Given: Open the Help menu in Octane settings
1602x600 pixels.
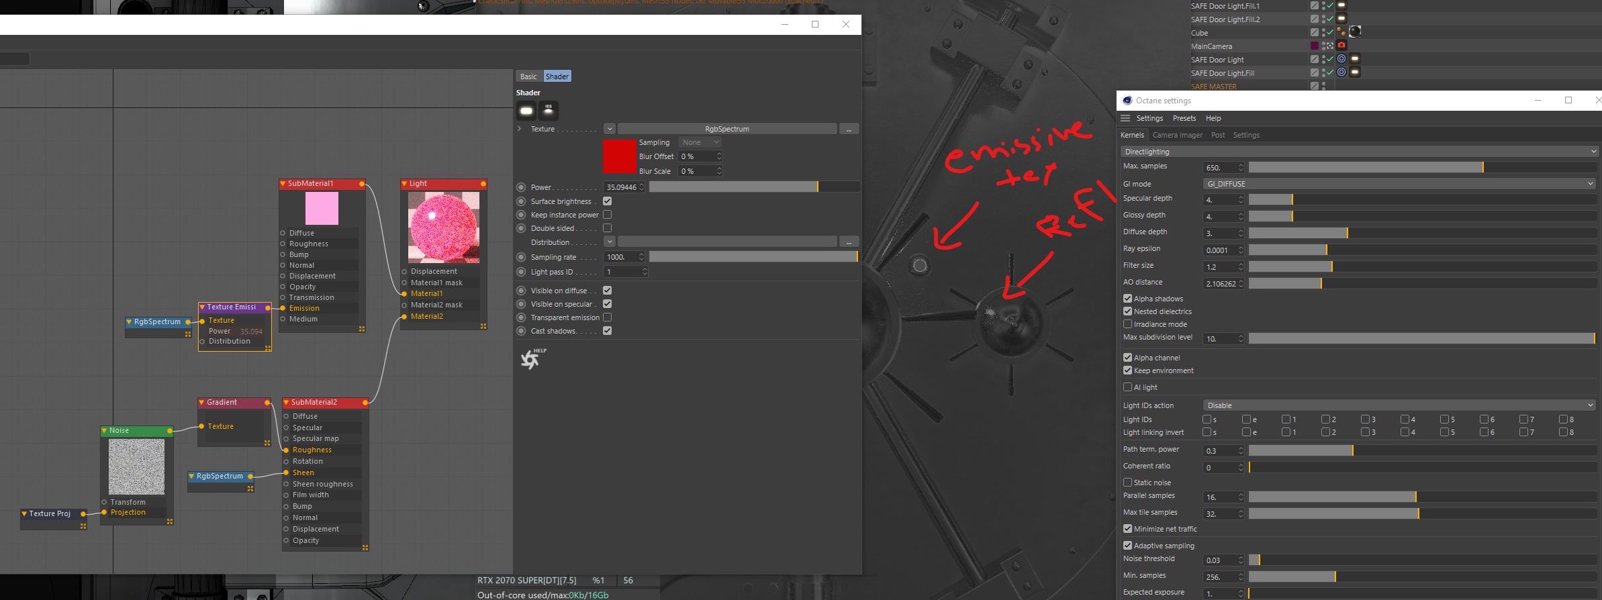Looking at the screenshot, I should (x=1213, y=118).
